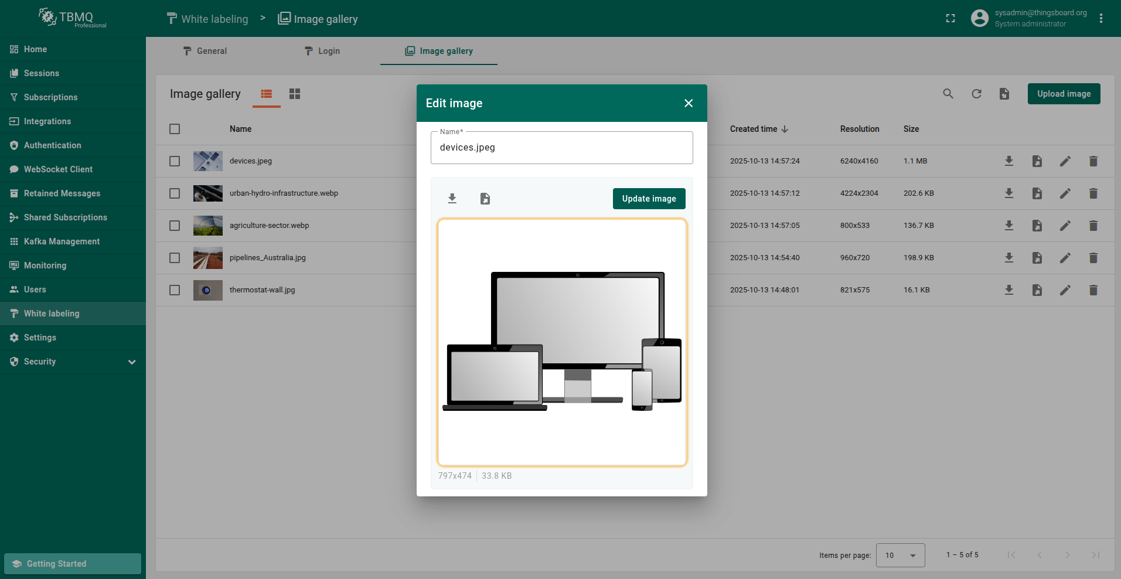Refresh the image gallery list
Image resolution: width=1121 pixels, height=579 pixels.
click(x=976, y=94)
